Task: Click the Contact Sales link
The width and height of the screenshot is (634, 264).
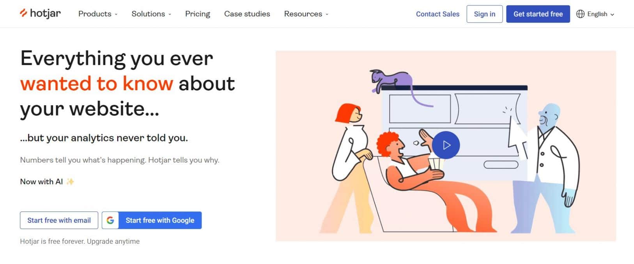Action: pyautogui.click(x=437, y=14)
